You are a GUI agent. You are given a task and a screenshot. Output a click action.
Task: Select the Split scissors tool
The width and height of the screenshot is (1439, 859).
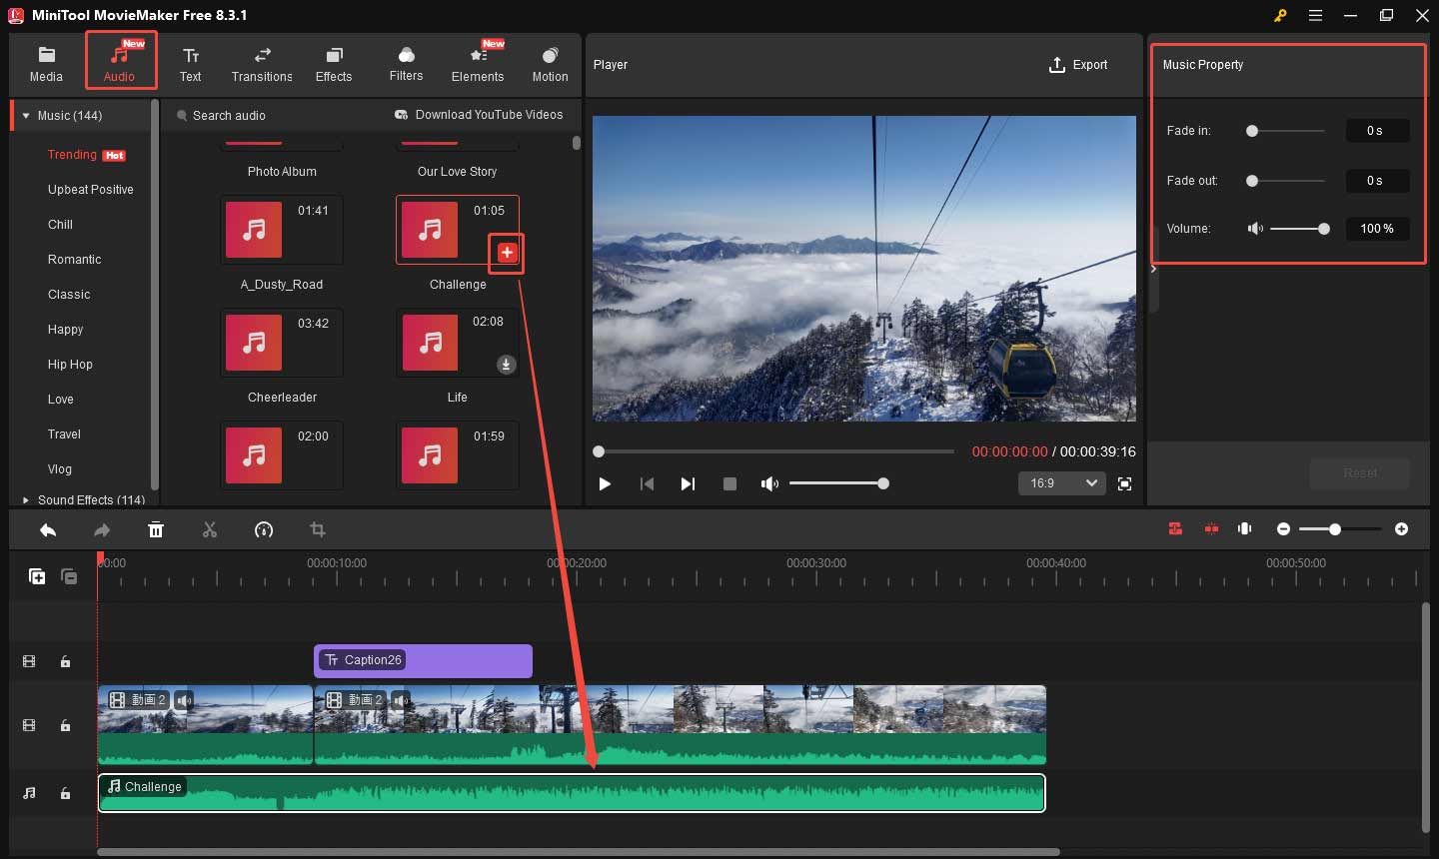(210, 529)
